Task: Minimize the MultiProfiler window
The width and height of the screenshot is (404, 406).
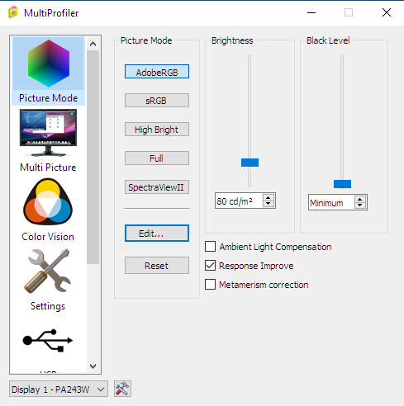Action: tap(311, 12)
